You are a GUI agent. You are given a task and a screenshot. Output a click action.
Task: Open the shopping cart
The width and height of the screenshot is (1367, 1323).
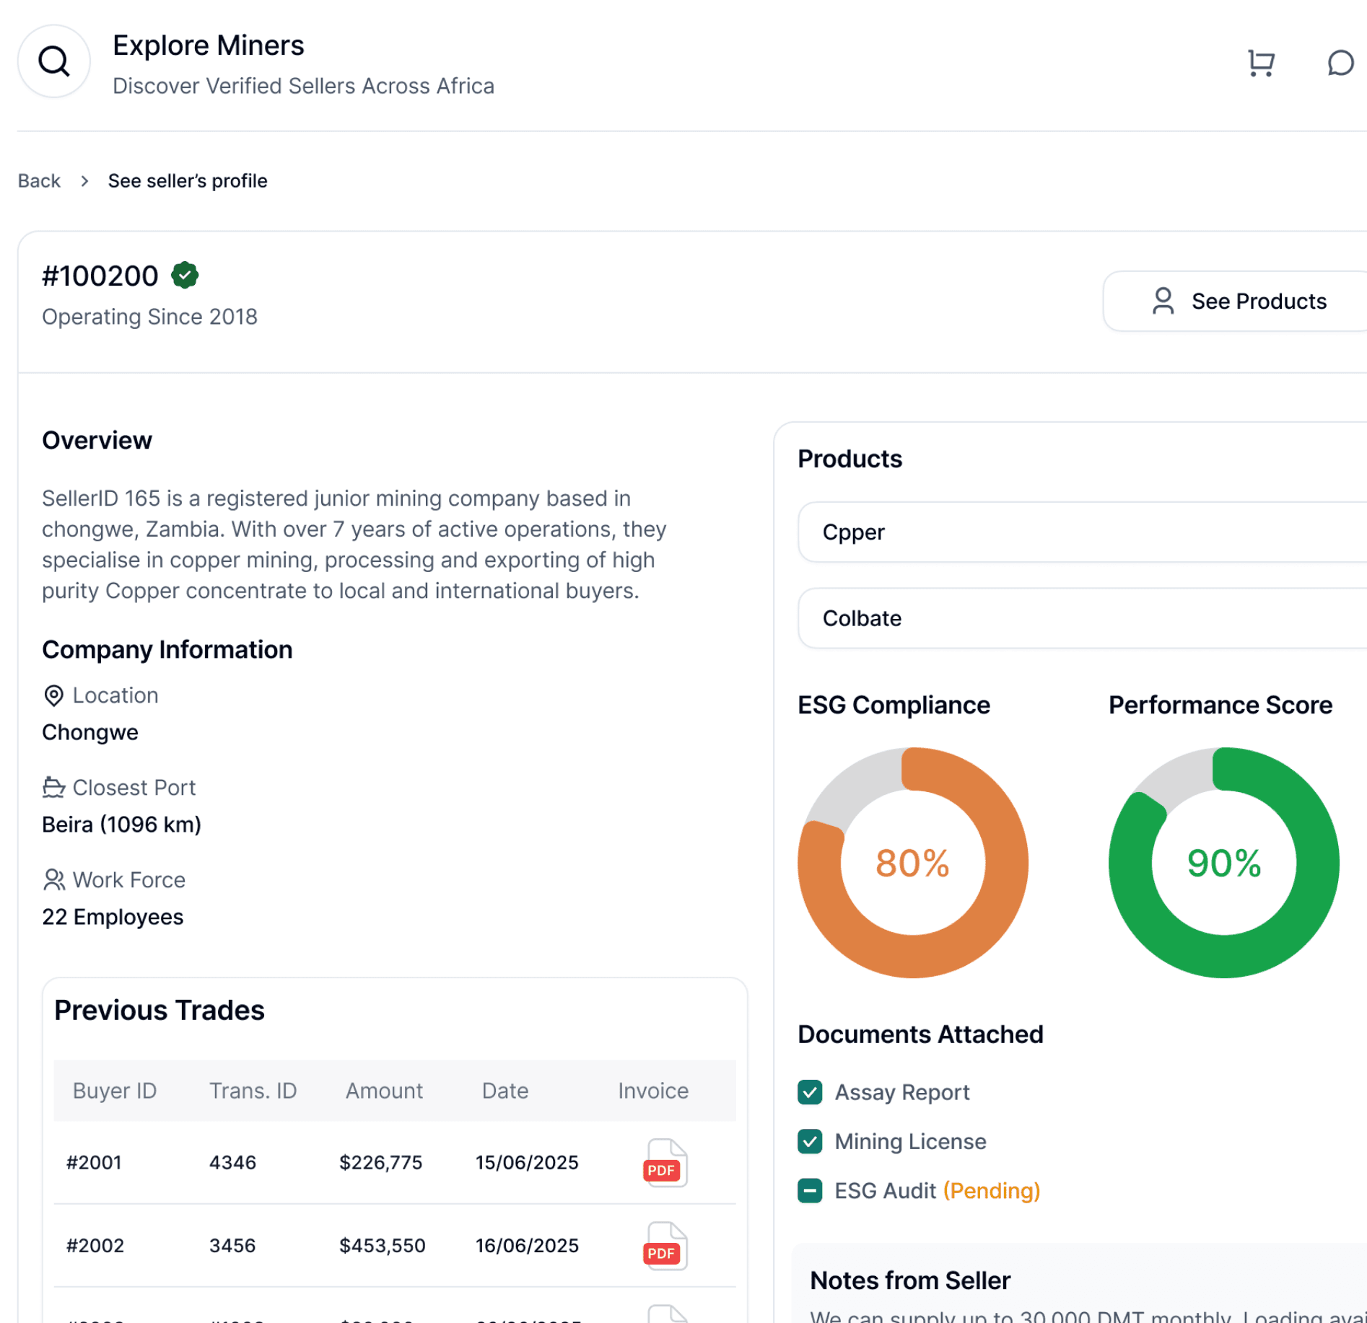(x=1261, y=63)
